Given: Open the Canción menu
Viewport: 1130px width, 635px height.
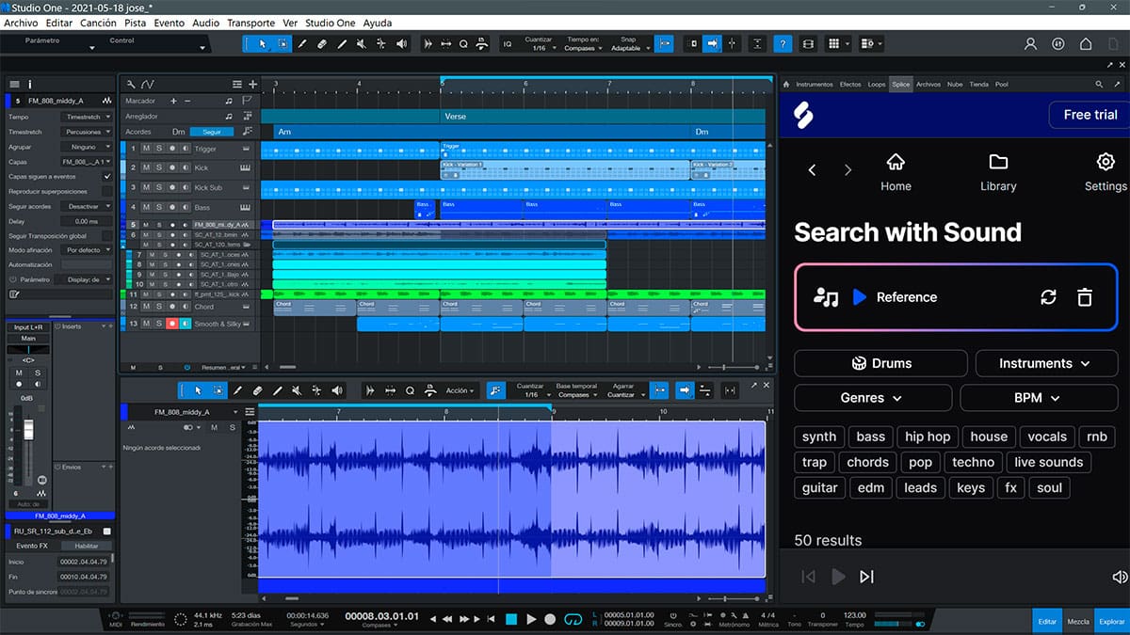Looking at the screenshot, I should (99, 23).
